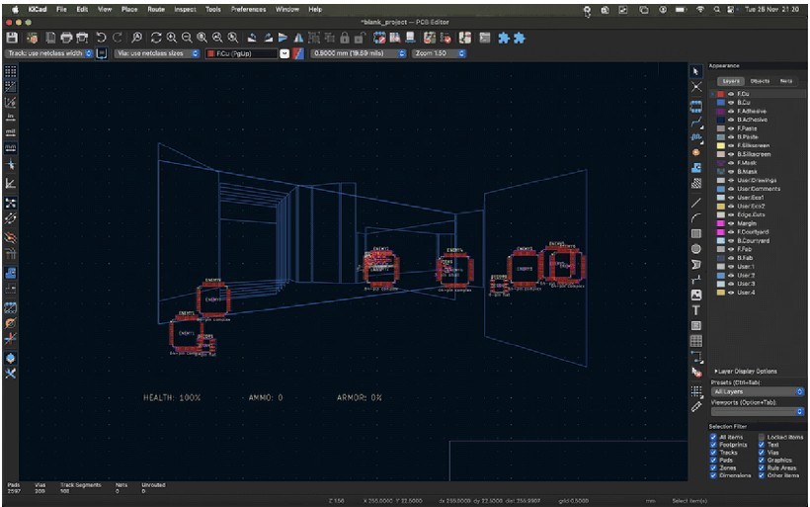
Task: Switch to the Objects tab
Action: pos(760,81)
